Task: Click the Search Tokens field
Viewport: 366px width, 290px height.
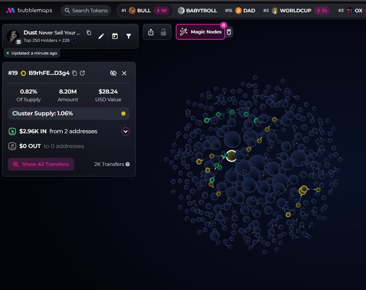Action: click(x=86, y=11)
